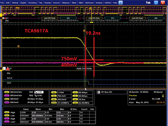Open the Analyze menu
The height and width of the screenshot is (126, 168).
99,3
